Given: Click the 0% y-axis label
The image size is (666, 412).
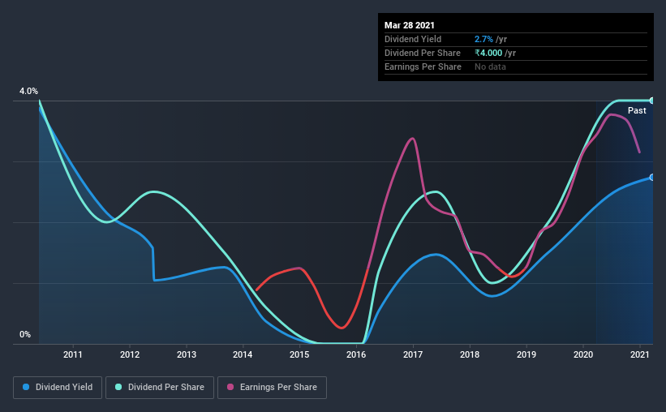Looking at the screenshot, I should click(x=25, y=335).
